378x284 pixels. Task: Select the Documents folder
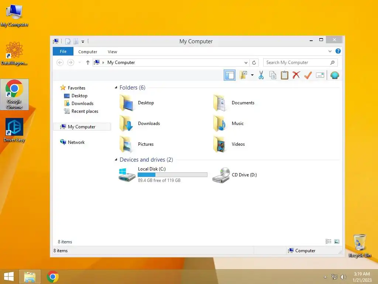[234, 103]
